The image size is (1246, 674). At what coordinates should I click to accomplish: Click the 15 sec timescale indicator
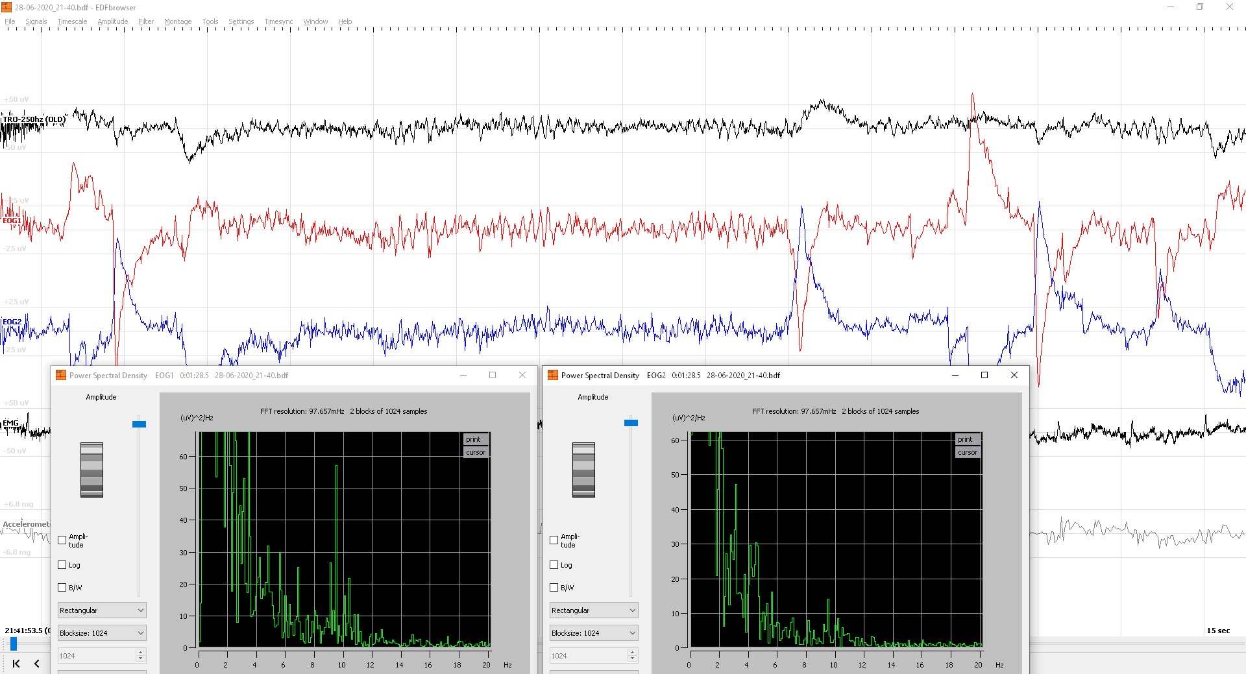1218,631
